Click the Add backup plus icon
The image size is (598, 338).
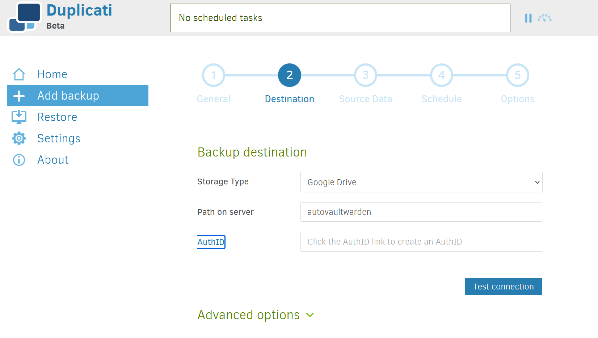point(19,96)
